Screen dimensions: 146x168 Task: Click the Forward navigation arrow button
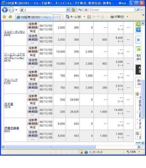[11, 10]
